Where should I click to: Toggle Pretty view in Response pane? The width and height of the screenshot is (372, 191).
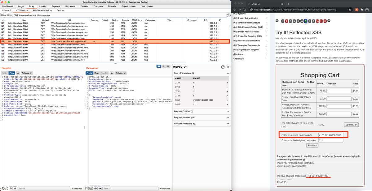click(90, 73)
